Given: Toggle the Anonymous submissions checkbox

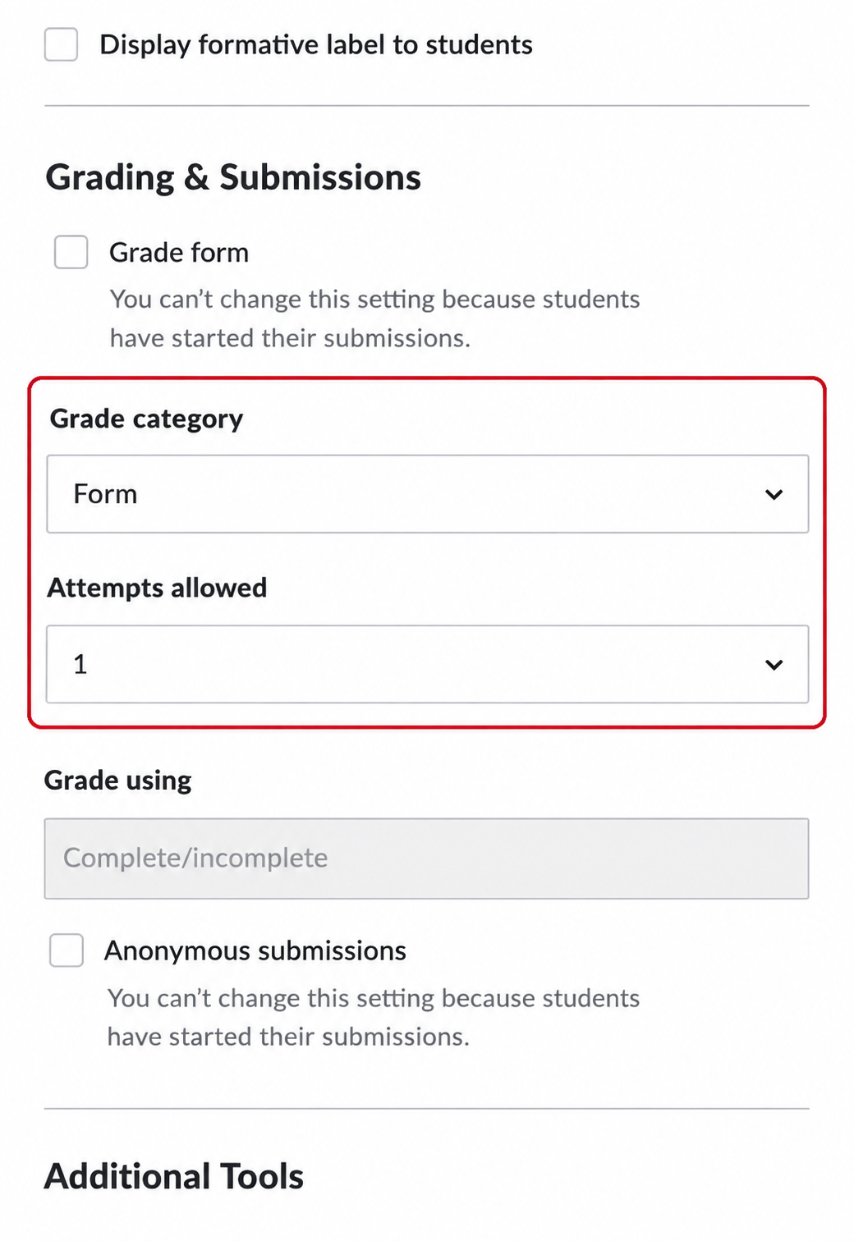Looking at the screenshot, I should pyautogui.click(x=67, y=950).
